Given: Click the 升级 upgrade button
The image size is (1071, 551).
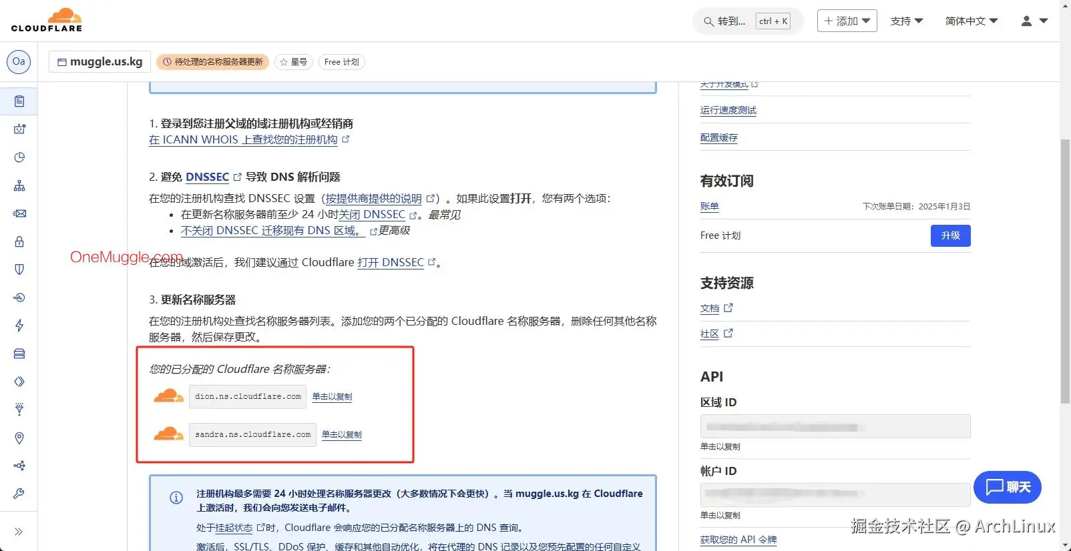Looking at the screenshot, I should click(x=950, y=235).
